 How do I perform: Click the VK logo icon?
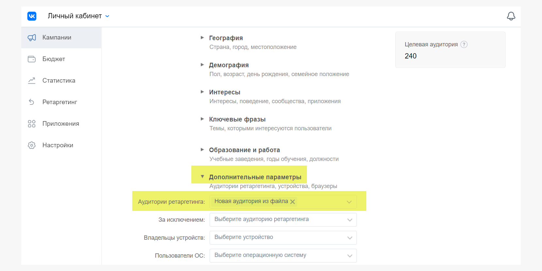point(32,16)
